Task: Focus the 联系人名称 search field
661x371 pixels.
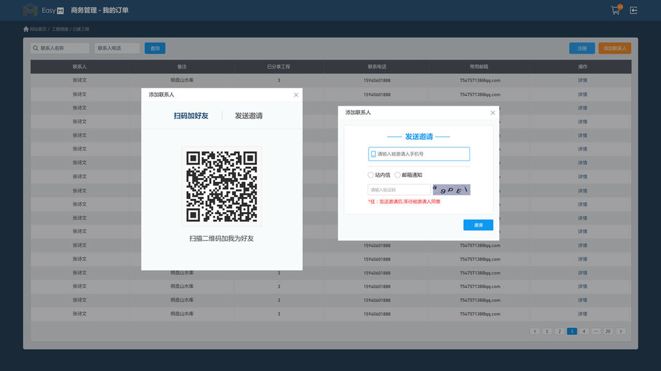Action: (x=60, y=48)
